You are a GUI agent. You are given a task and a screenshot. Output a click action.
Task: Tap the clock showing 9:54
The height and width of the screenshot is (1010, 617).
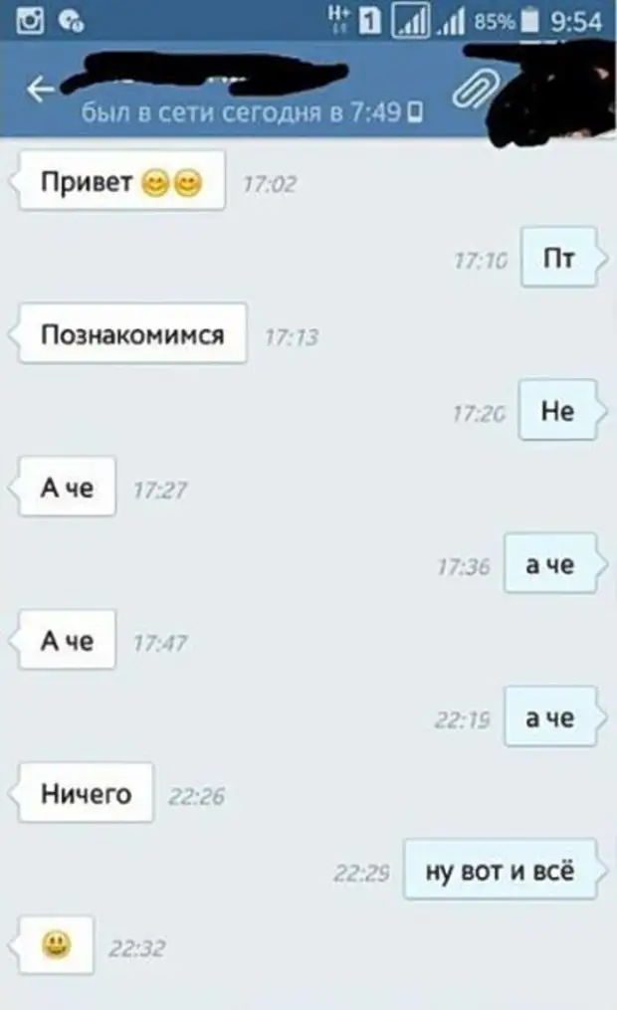[576, 21]
